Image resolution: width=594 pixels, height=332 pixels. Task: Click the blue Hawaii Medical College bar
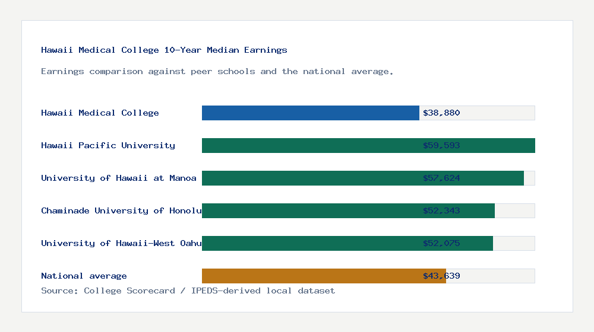(311, 113)
